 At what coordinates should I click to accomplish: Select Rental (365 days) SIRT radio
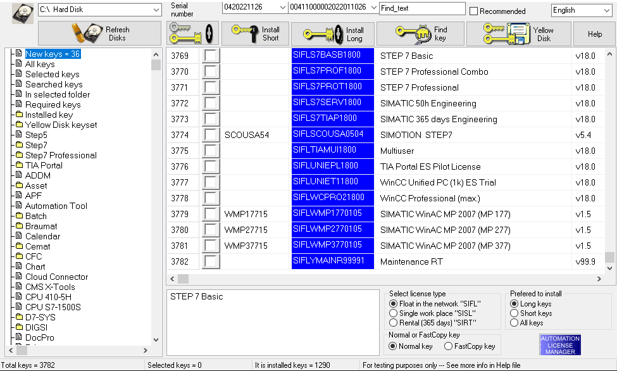[x=393, y=322]
